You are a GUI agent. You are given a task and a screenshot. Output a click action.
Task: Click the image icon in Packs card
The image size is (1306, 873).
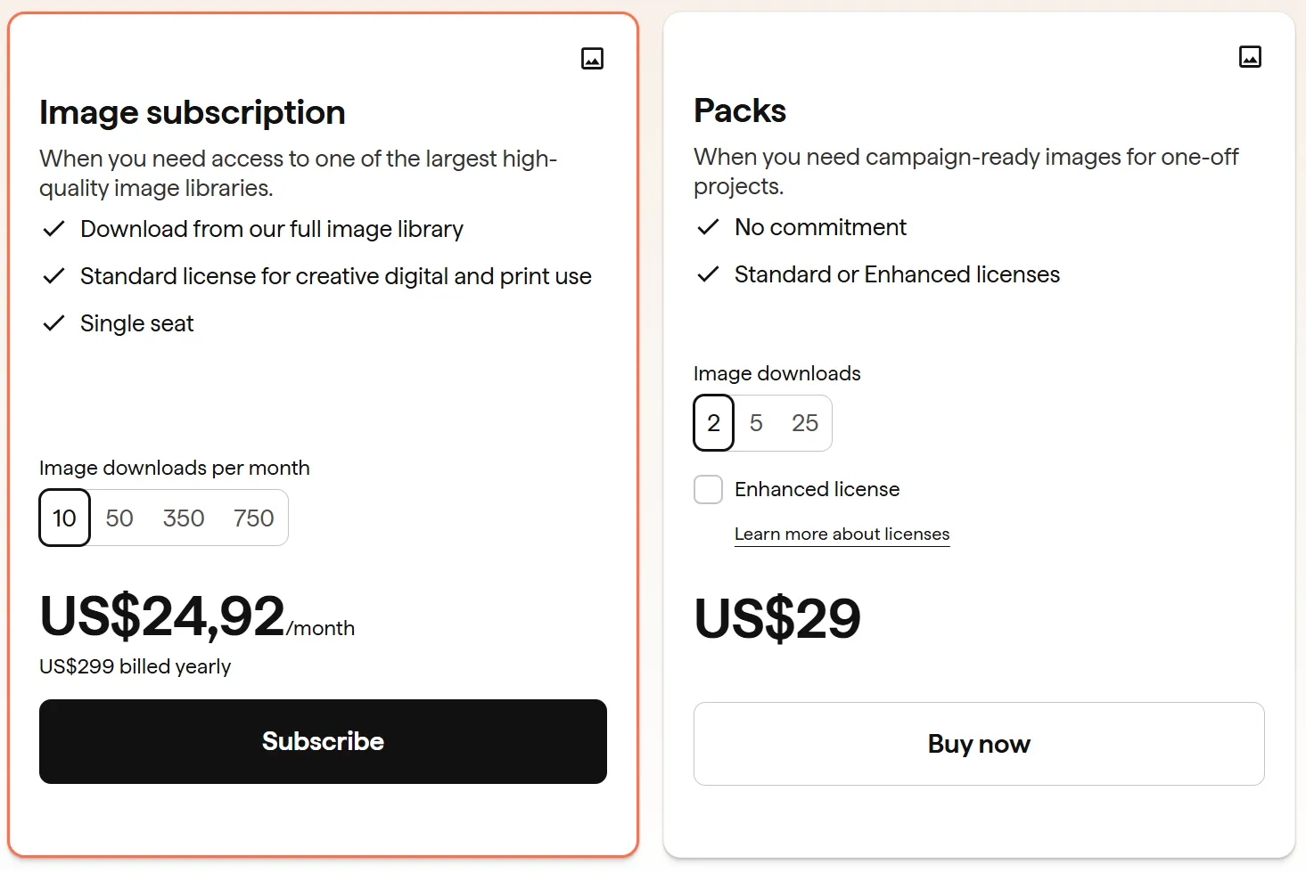[x=1250, y=57]
